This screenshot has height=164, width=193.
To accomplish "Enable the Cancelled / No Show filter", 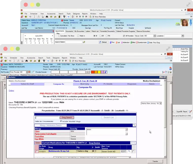I will [59, 36].
